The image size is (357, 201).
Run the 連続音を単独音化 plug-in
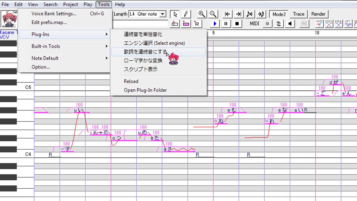coord(158,34)
